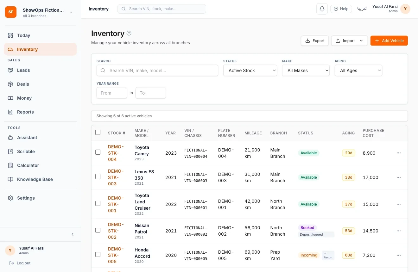Open Settings in the sidebar
The image size is (418, 272).
tap(40, 198)
